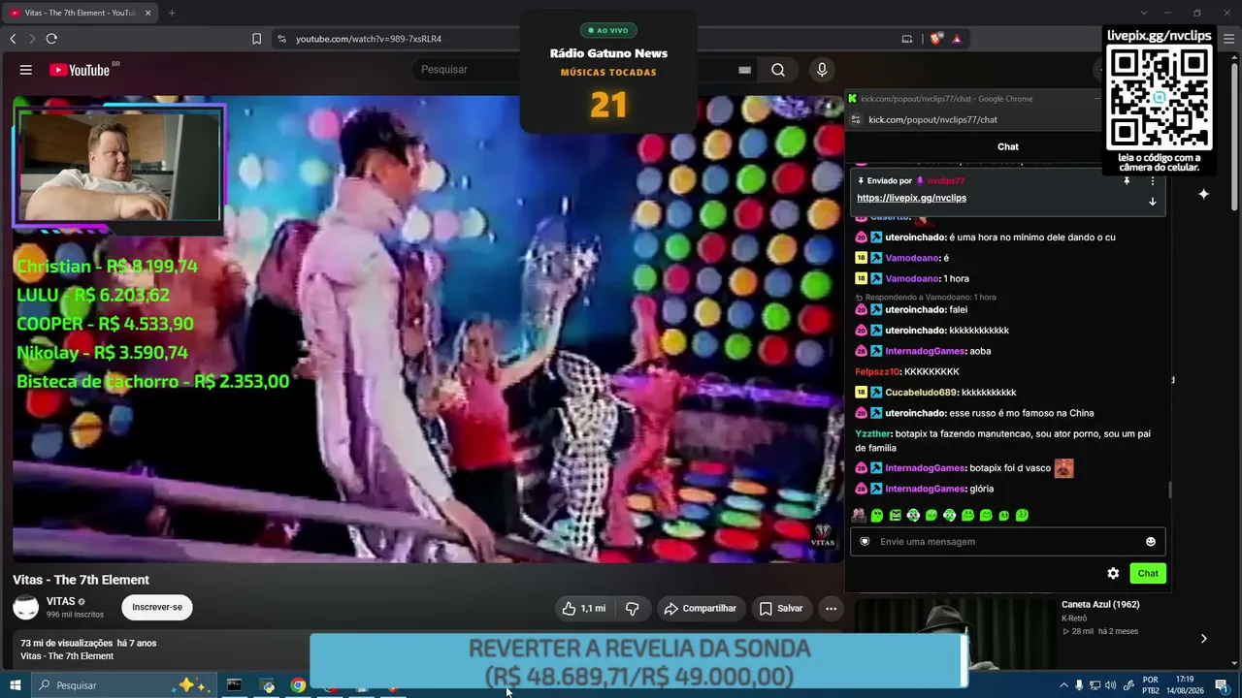Open the Python app in the taskbar
1242x698 pixels.
click(268, 685)
